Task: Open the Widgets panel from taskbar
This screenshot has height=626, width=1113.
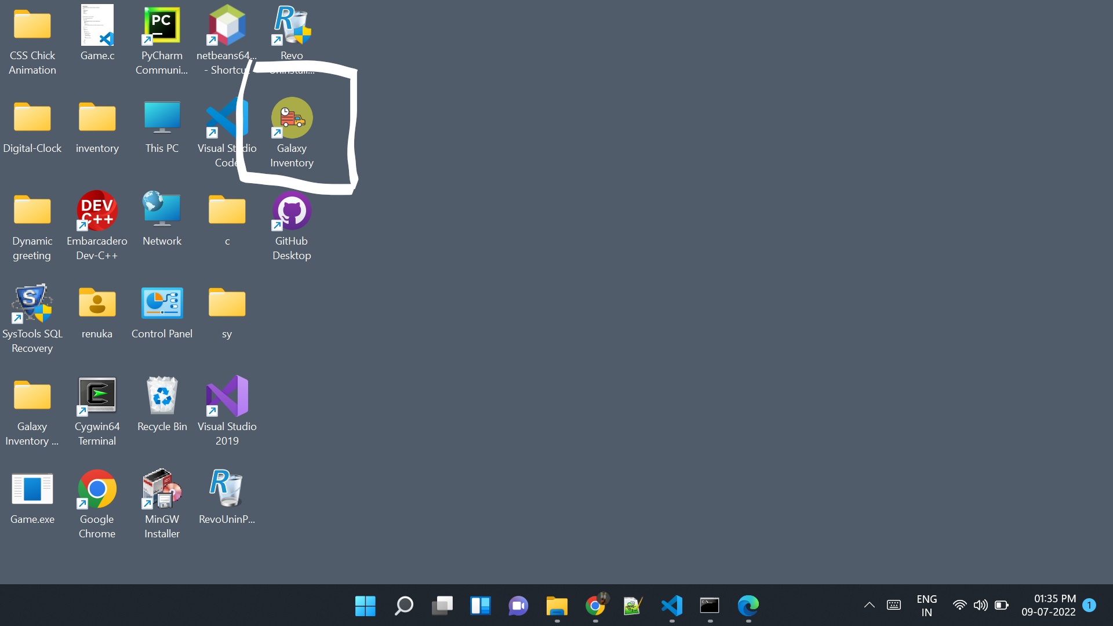Action: click(x=480, y=606)
